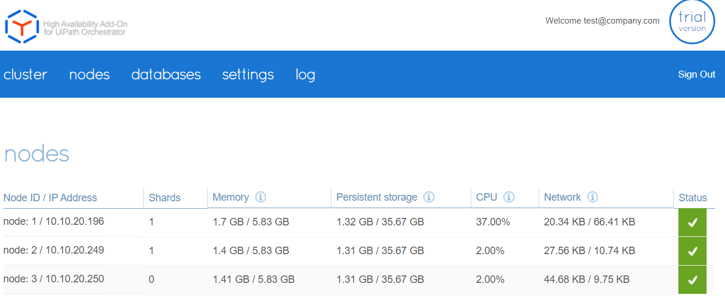725x299 pixels.
Task: Click the Memory column info icon
Action: [261, 197]
